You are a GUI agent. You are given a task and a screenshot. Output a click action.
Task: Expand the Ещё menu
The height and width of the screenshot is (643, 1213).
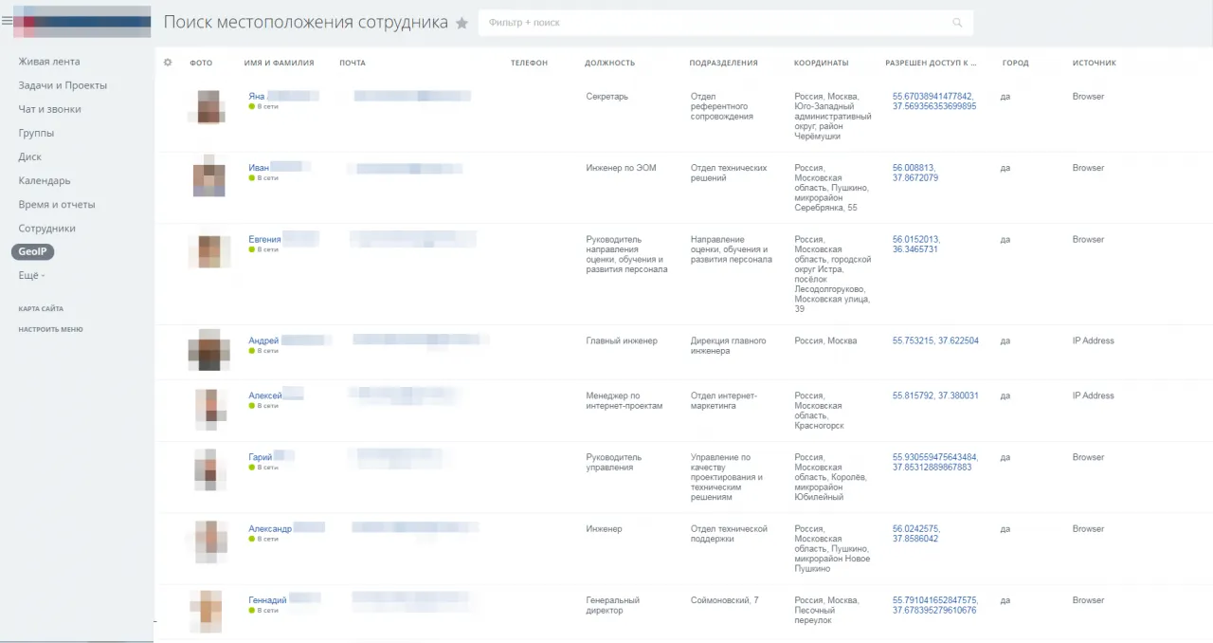coord(31,276)
